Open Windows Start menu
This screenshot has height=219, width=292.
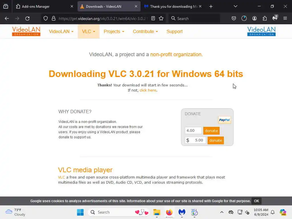80,212
